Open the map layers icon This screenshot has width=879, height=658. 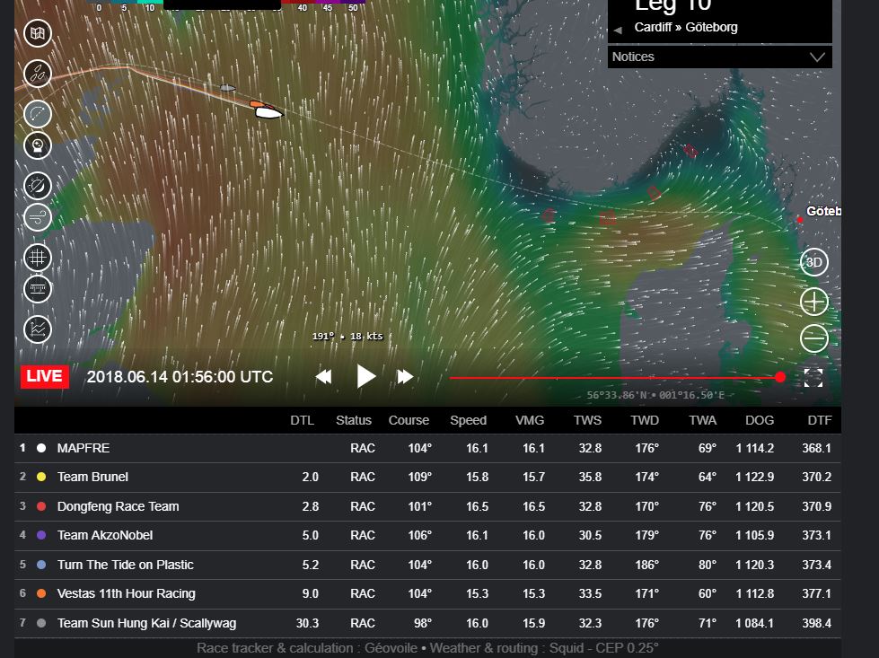(x=38, y=34)
